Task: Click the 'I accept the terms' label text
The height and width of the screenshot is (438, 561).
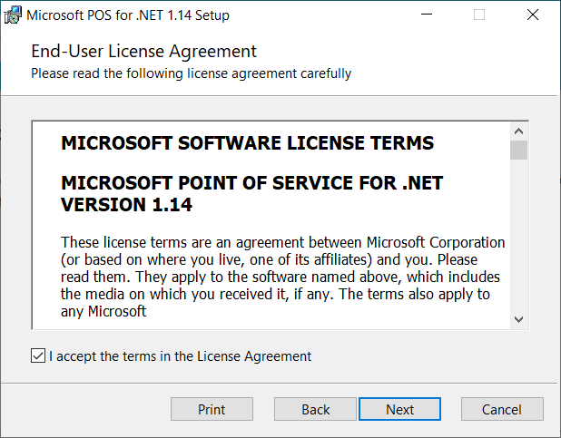Action: click(180, 356)
